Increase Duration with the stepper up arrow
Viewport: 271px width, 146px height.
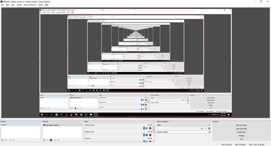(x=209, y=131)
